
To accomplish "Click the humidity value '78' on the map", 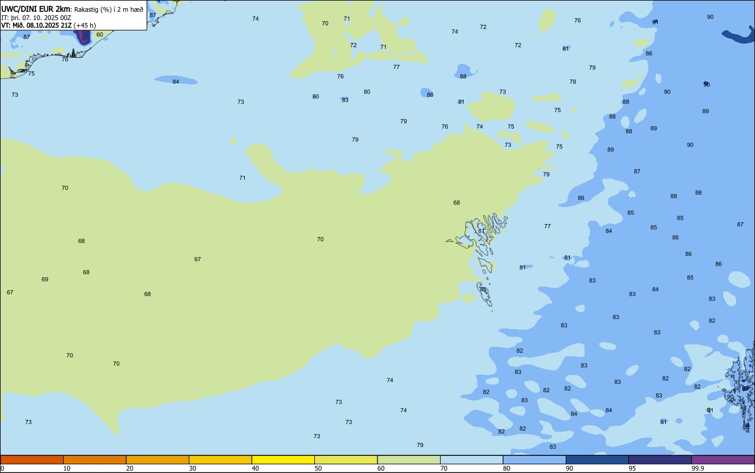I will tap(573, 82).
